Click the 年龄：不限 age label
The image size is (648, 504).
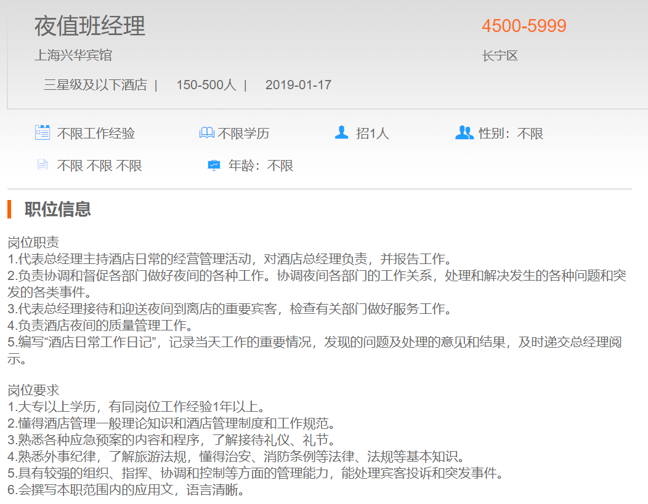click(x=261, y=166)
